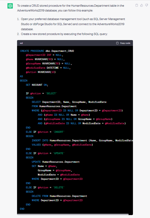This screenshot has width=150, height=218.
Task: Click the AND (@GroupName IS NULL OR line
Action: coord(75,119)
